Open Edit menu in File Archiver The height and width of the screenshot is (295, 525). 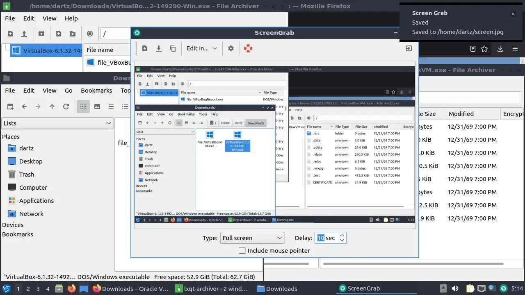pyautogui.click(x=29, y=18)
